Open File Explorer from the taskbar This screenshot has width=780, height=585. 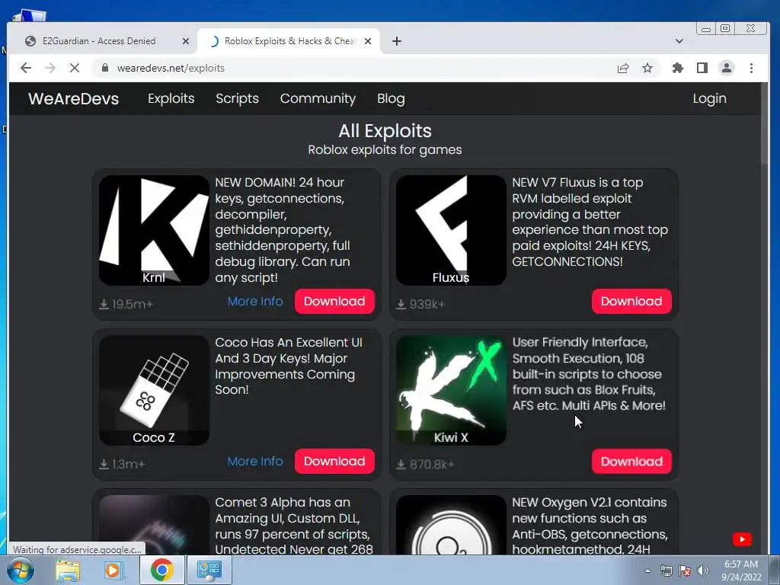click(x=68, y=570)
